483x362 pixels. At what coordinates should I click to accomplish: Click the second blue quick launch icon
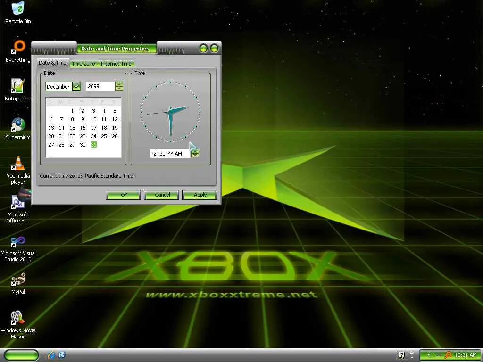click(x=62, y=355)
